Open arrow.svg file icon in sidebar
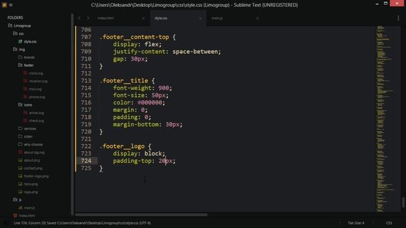Image resolution: width=406 pixels, height=228 pixels. 25,113
